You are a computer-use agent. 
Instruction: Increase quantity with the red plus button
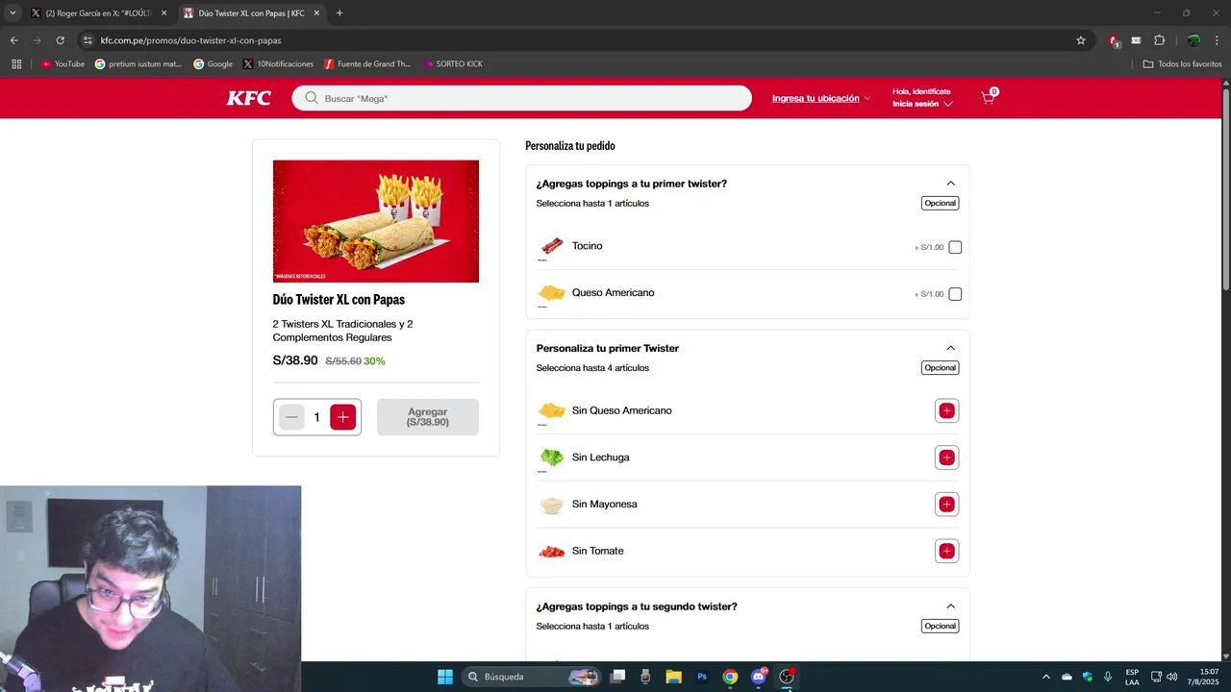click(x=343, y=417)
